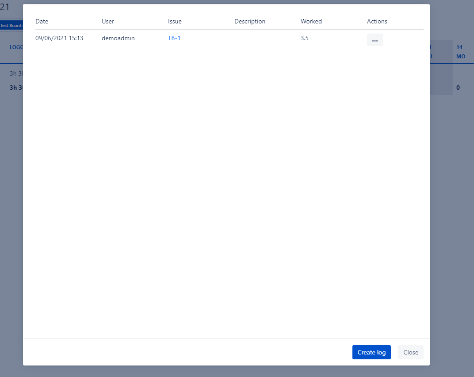Click the date 09/06/2021 15:13 cell
Screen dimensions: 474x377
[59, 38]
